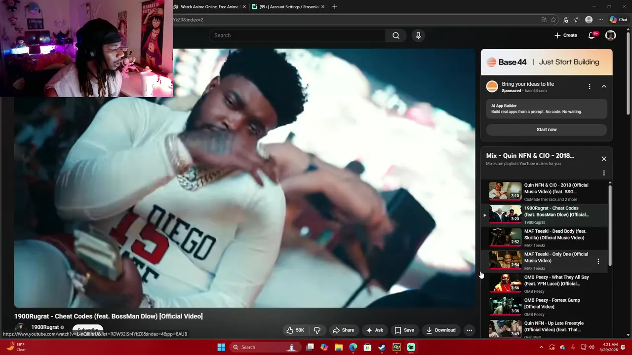The height and width of the screenshot is (355, 632).
Task: Dislike the Cheat Codes video
Action: [x=317, y=330]
